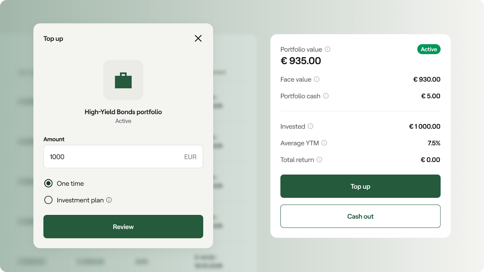Click the green Active status badge

tap(429, 49)
